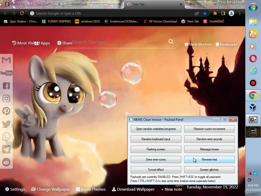Open the VineMEMZ bookmark
This screenshot has width=261, height=196.
pyautogui.click(x=214, y=21)
